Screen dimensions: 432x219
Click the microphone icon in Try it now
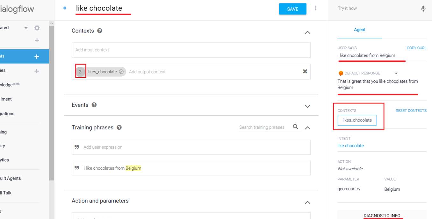(423, 9)
